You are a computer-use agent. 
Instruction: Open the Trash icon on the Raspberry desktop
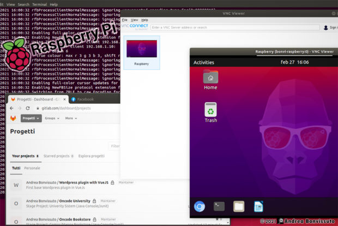tap(210, 112)
